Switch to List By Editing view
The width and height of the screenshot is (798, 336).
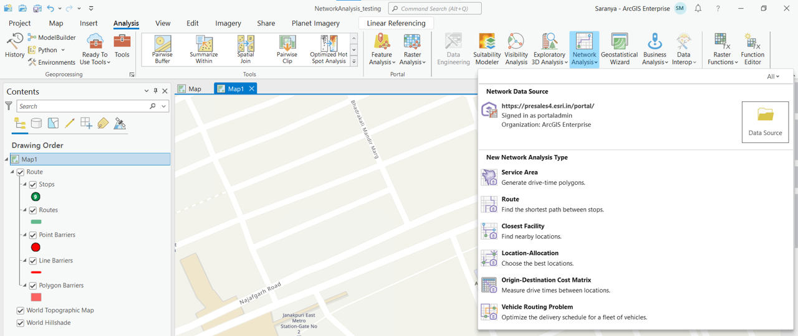70,123
